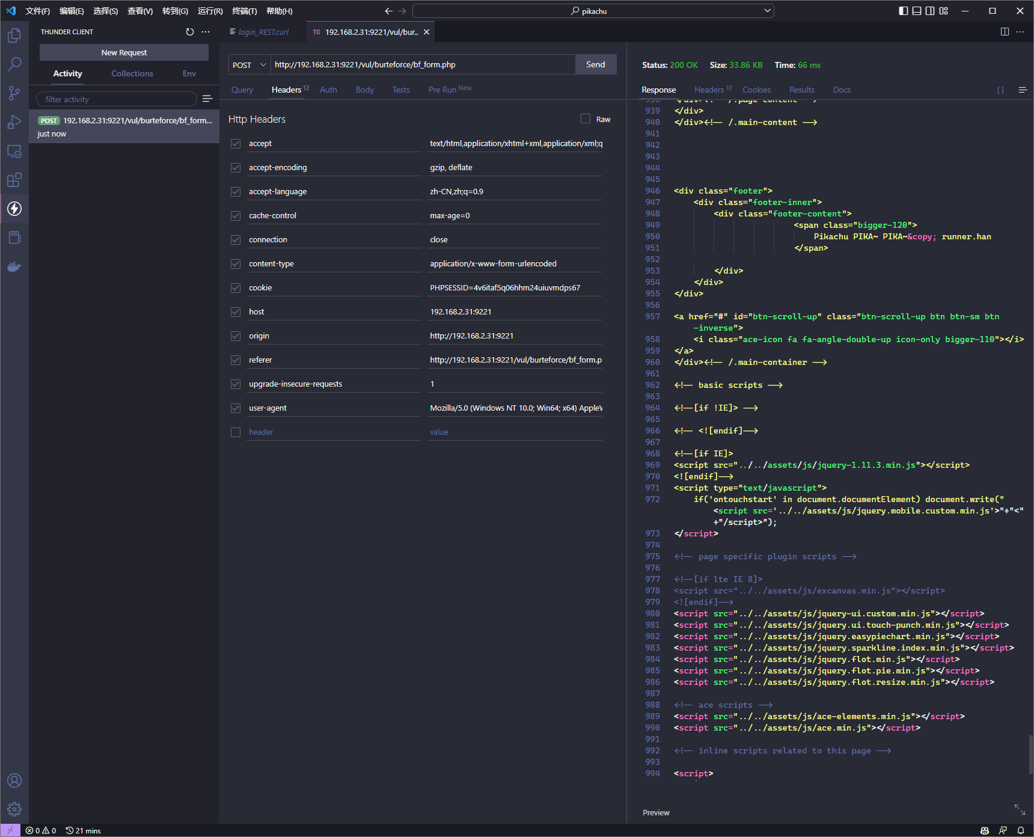The width and height of the screenshot is (1034, 837).
Task: Open the Manage gear icon
Action: [x=14, y=809]
